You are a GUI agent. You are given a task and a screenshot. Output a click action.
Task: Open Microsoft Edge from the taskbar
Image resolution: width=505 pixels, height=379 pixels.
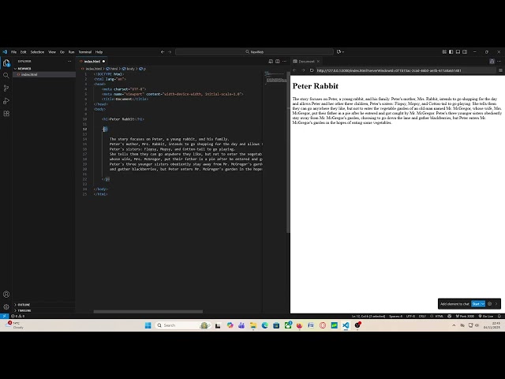click(x=265, y=325)
